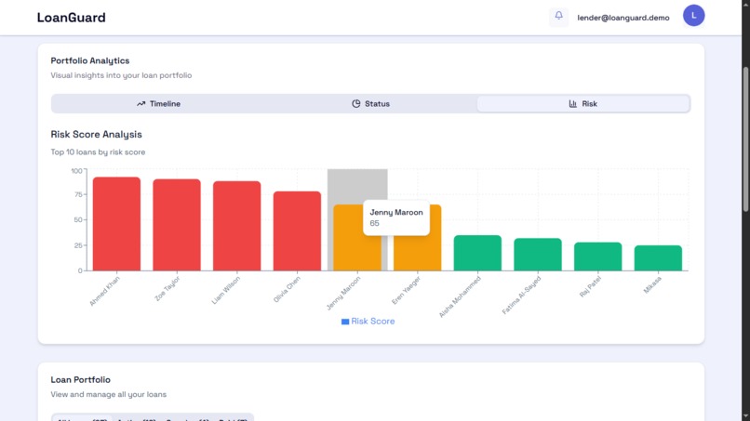Click the Portfolio Analytics heading

pyautogui.click(x=90, y=60)
